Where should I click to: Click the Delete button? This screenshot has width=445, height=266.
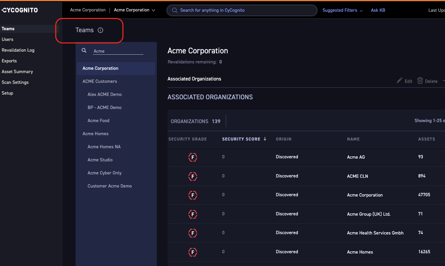tap(428, 81)
